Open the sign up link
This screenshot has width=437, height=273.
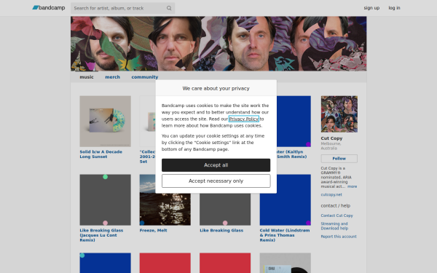[371, 8]
